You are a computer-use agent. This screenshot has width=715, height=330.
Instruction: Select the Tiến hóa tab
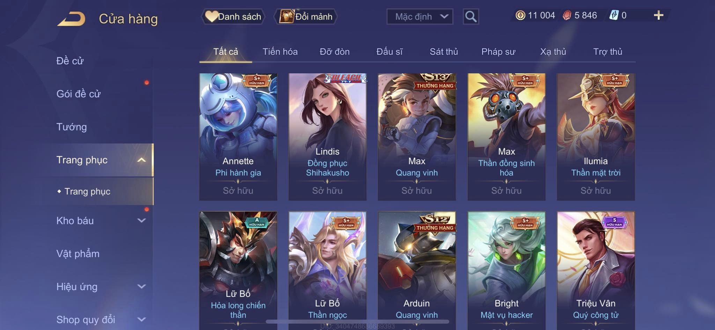pyautogui.click(x=280, y=52)
